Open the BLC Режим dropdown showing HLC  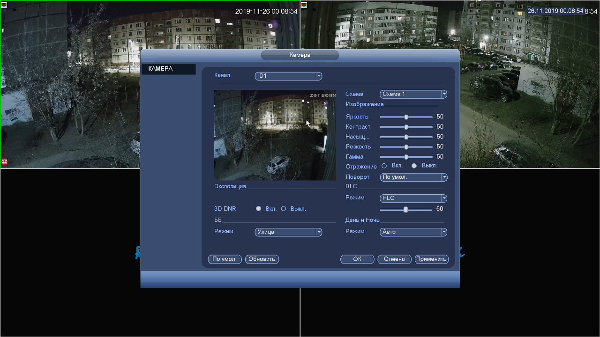[x=413, y=198]
